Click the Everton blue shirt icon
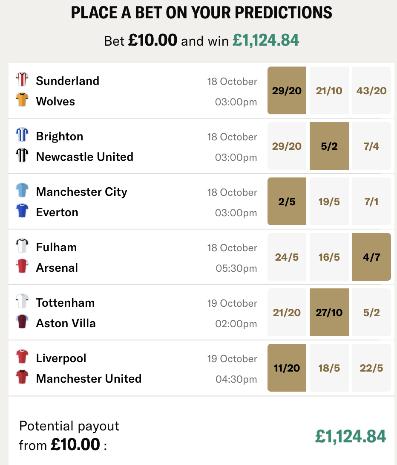The height and width of the screenshot is (465, 397). click(22, 211)
